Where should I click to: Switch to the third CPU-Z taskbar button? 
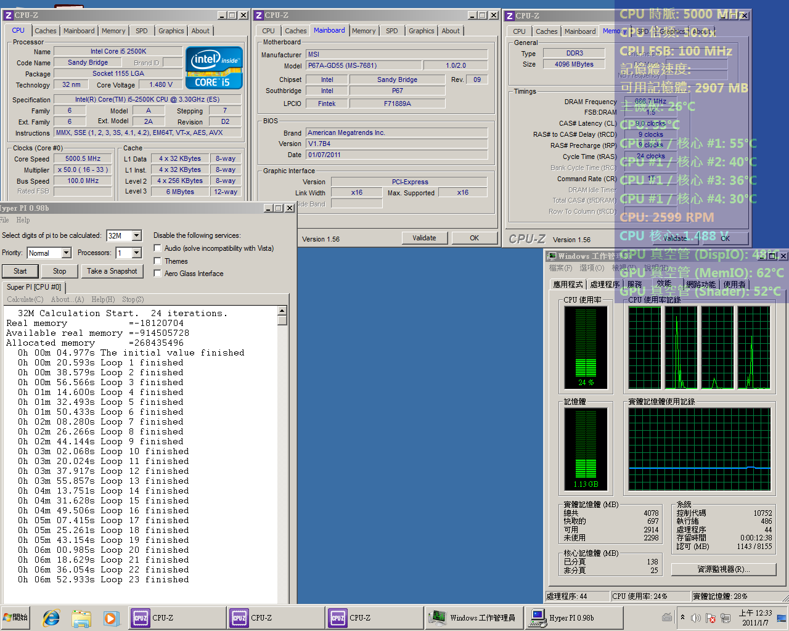pyautogui.click(x=375, y=617)
